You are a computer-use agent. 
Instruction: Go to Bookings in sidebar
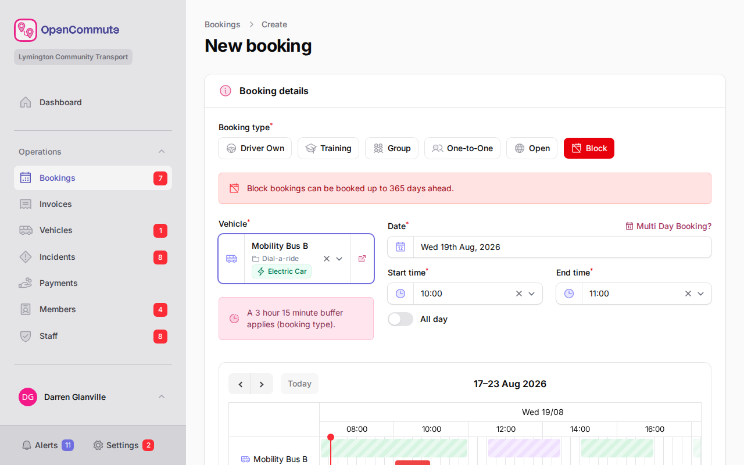coord(93,178)
